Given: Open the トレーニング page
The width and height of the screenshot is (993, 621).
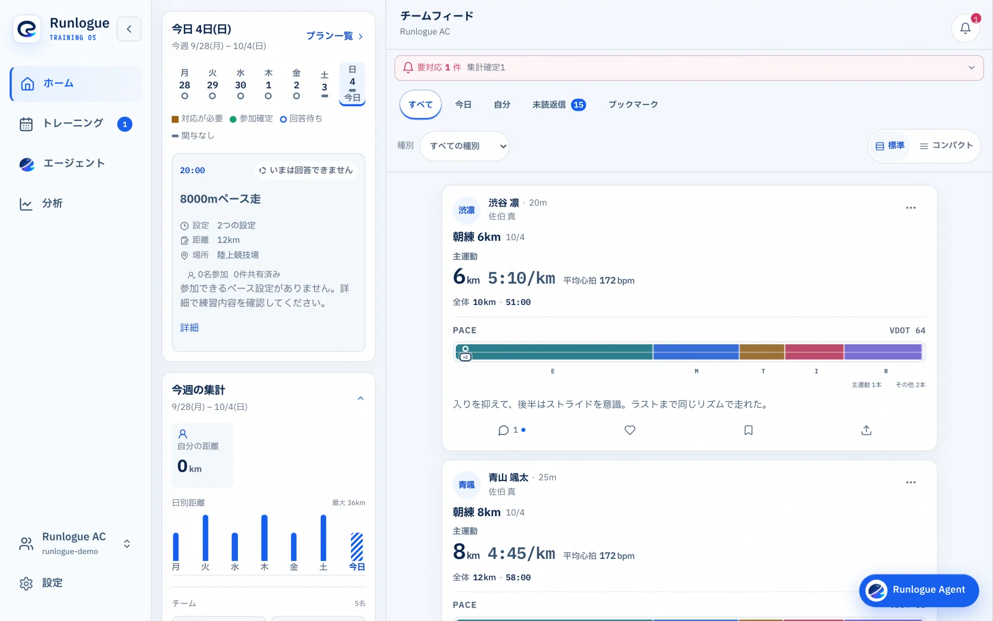Looking at the screenshot, I should [x=75, y=124].
